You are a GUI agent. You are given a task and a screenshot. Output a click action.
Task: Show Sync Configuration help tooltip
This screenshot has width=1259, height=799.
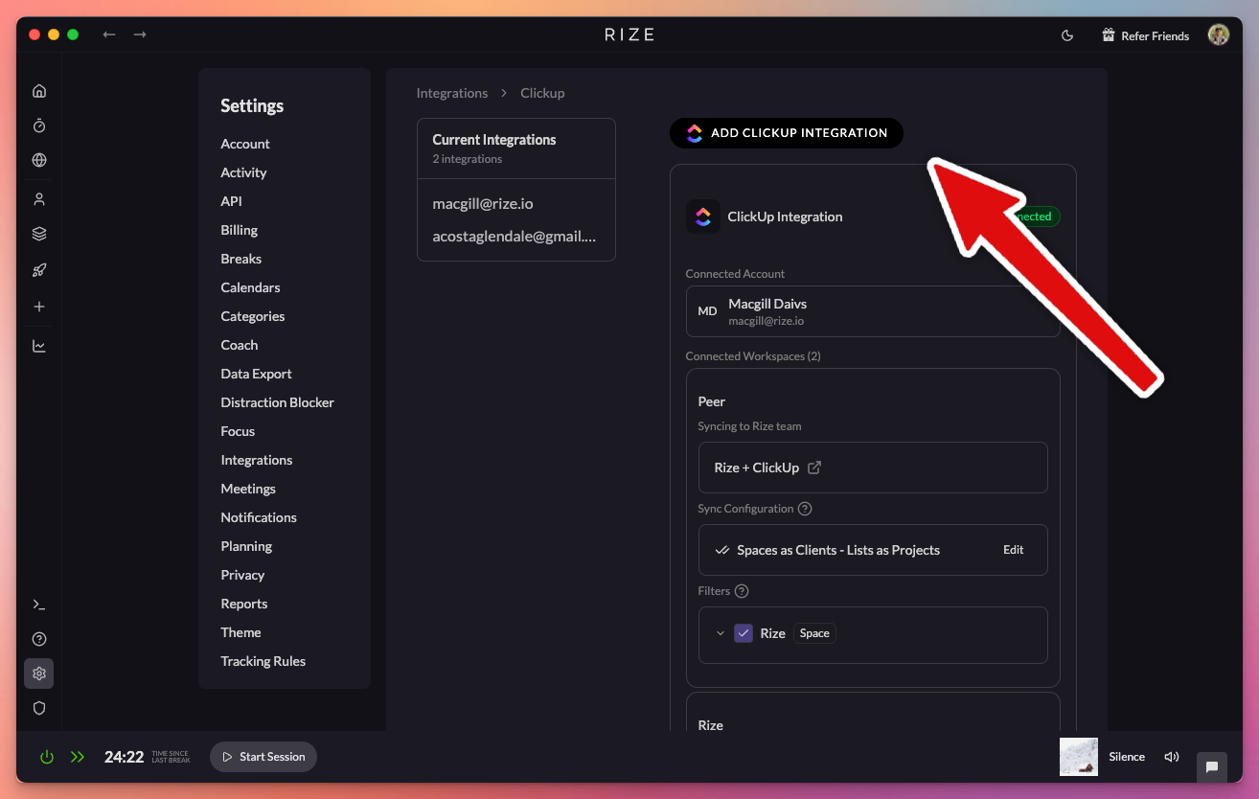point(805,509)
